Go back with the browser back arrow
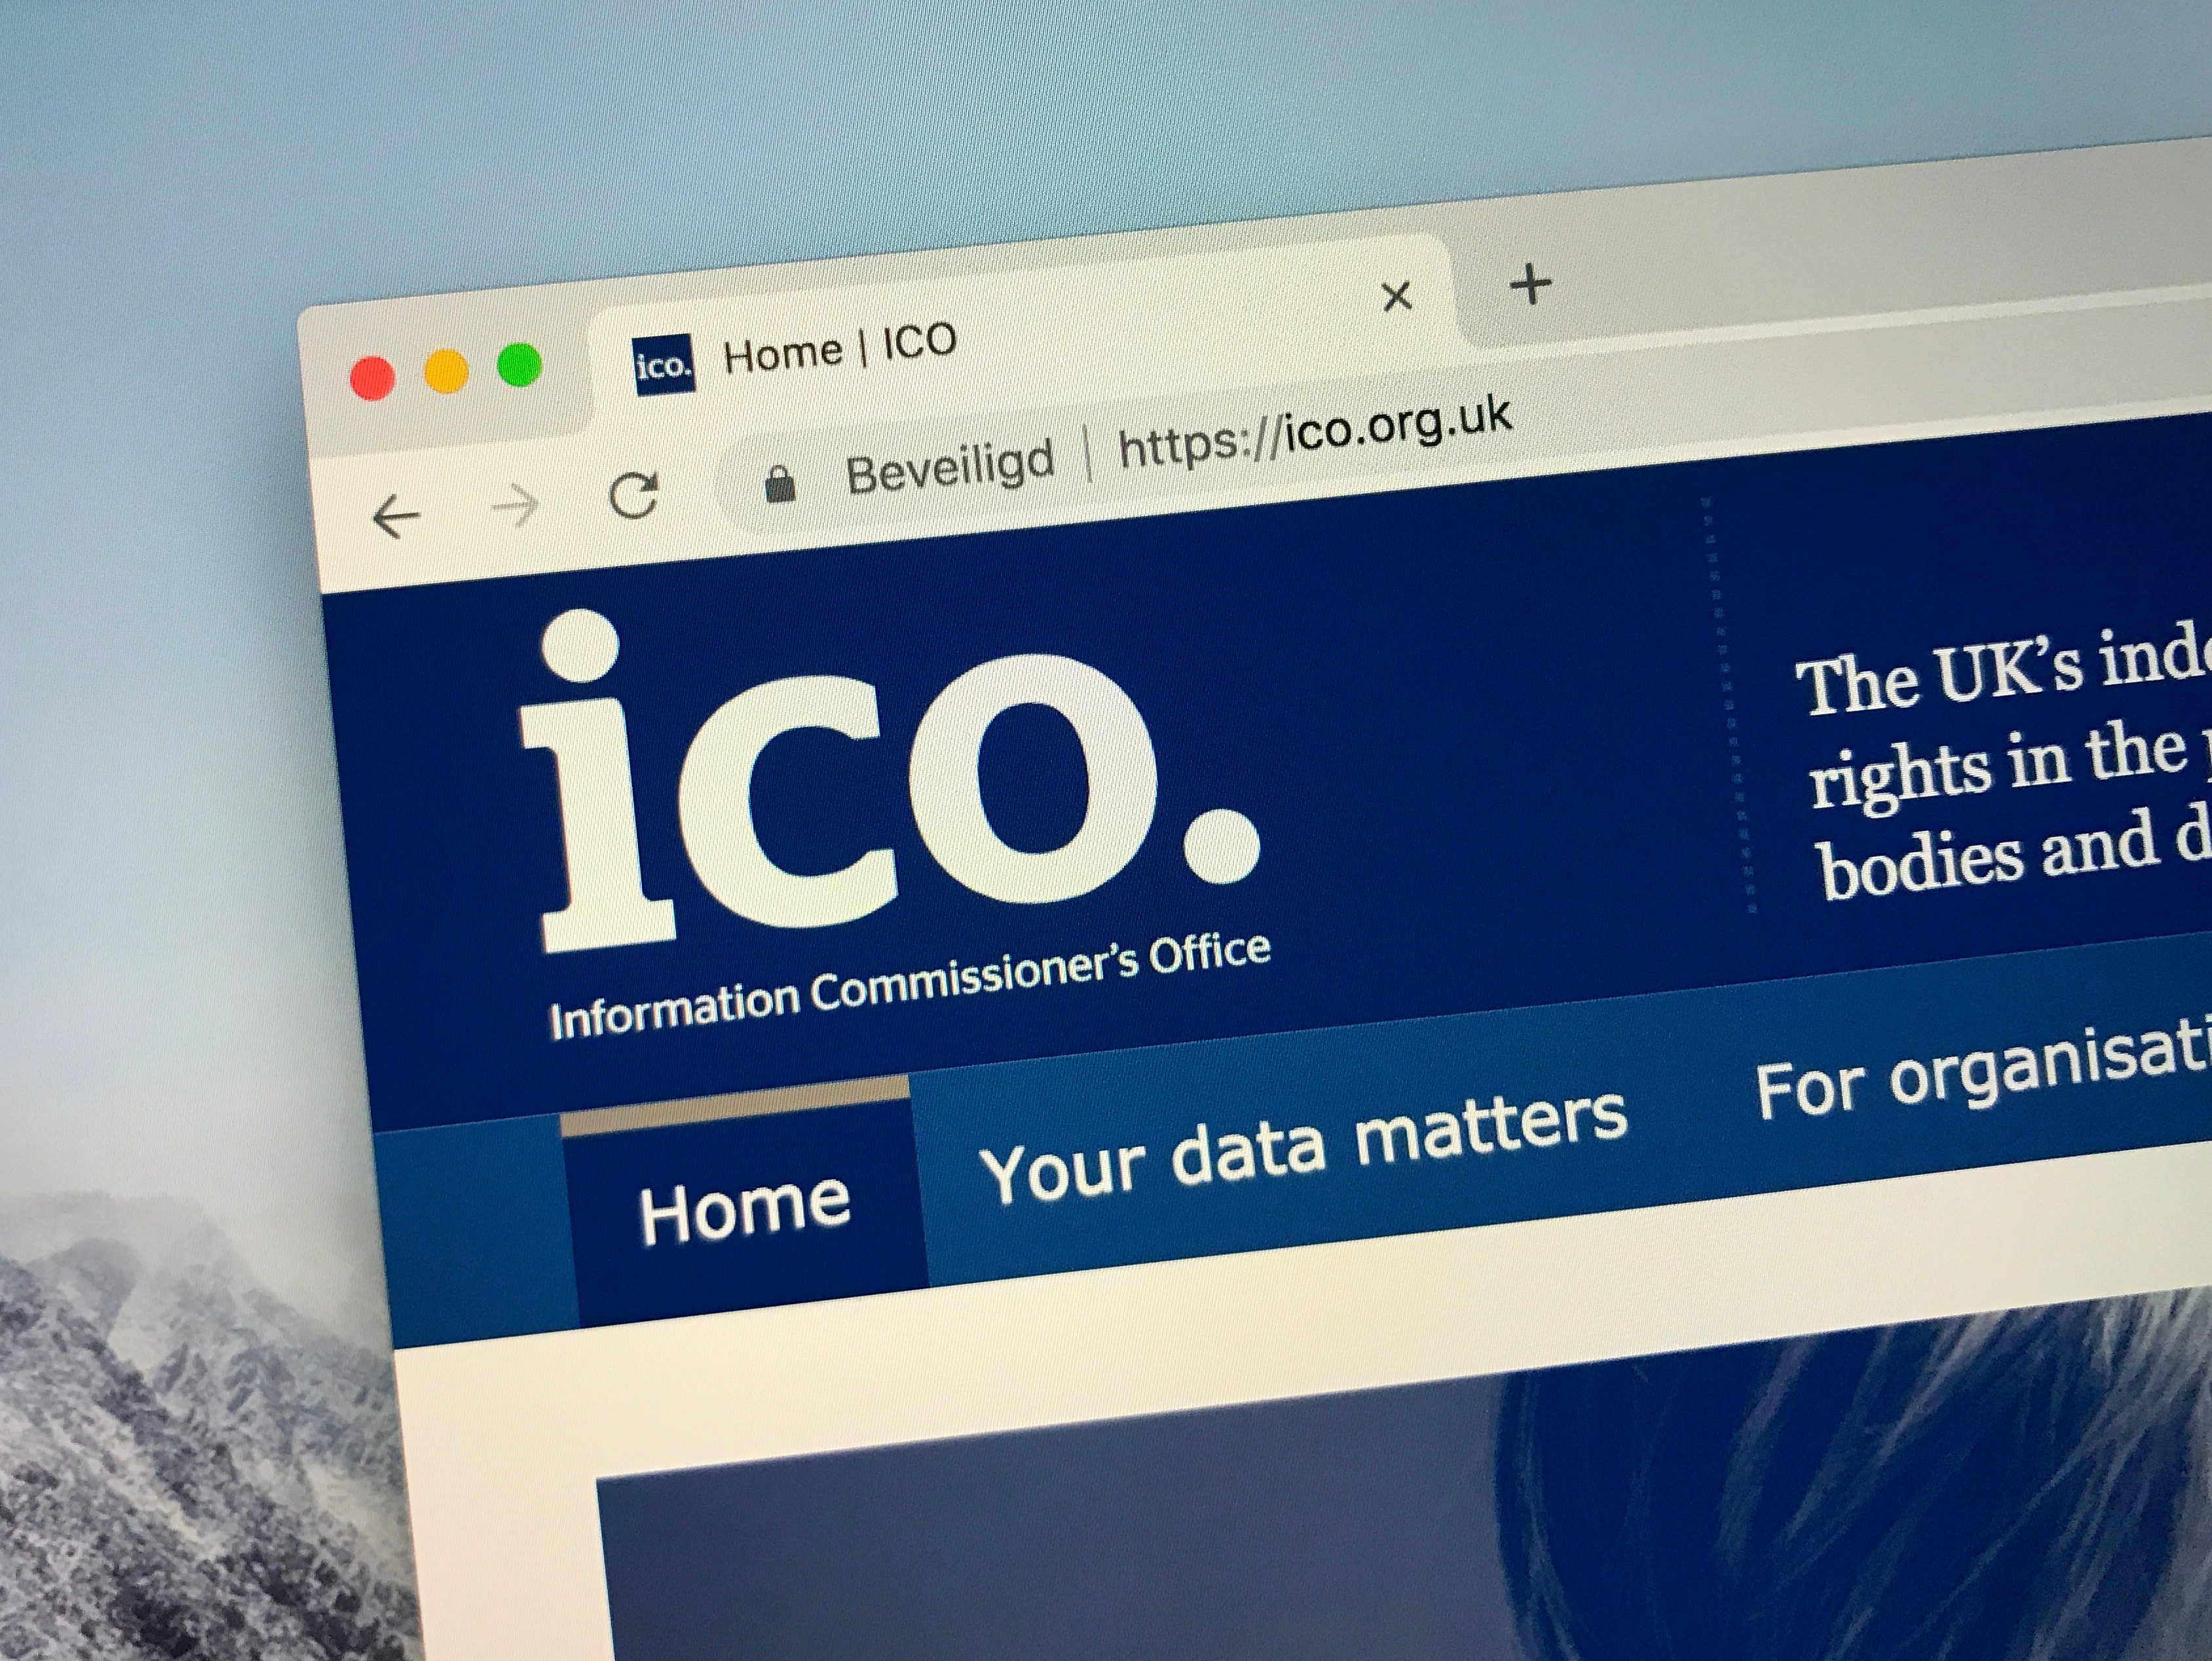 click(x=396, y=517)
